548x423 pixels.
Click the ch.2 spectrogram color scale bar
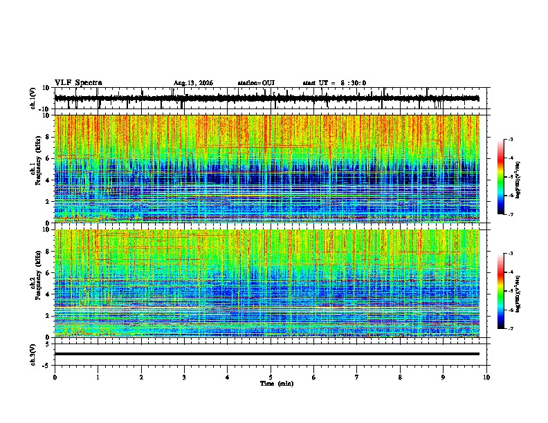point(501,291)
